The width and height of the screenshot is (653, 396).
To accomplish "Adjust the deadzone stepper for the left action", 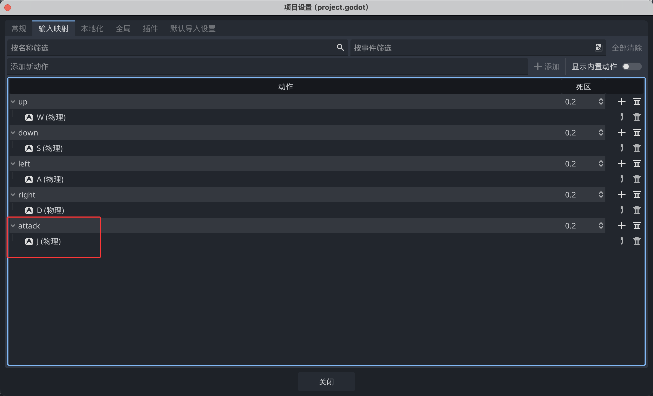I will tap(601, 164).
